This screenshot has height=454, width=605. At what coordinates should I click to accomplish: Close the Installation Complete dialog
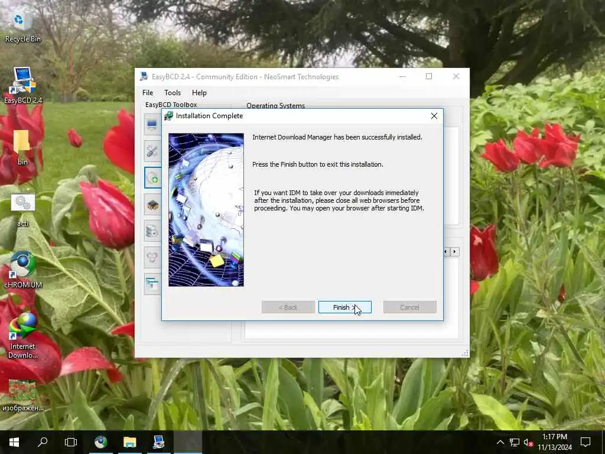click(x=434, y=116)
